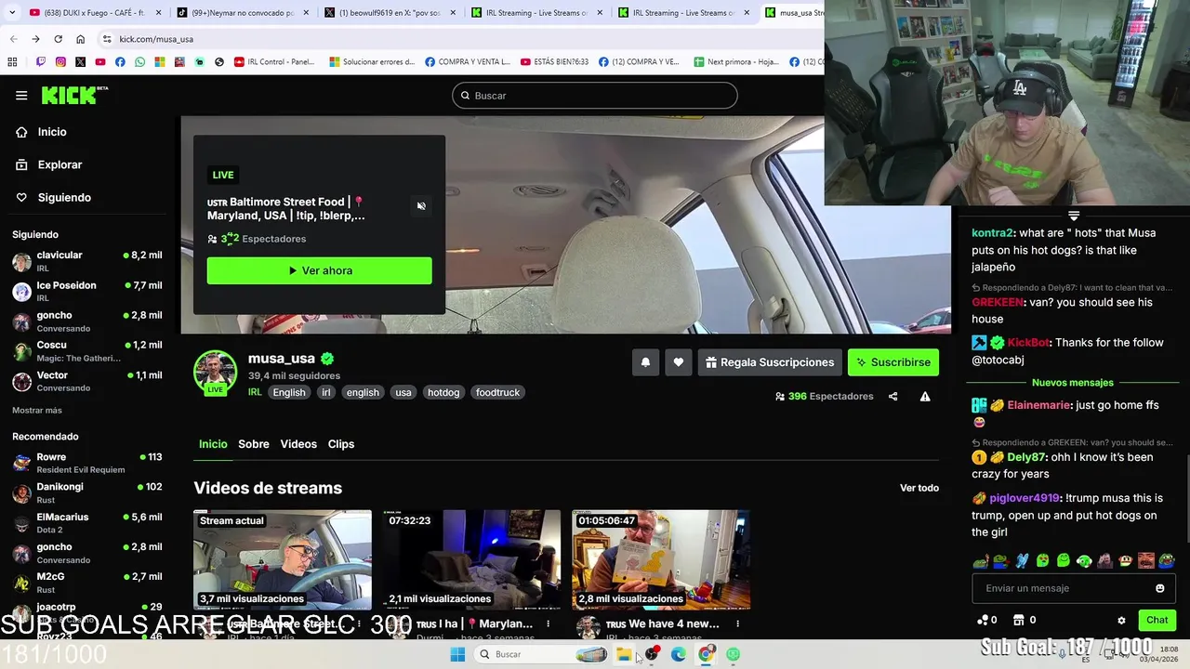Click the green Chat send button
Viewport: 1190px width, 669px height.
point(1157,620)
